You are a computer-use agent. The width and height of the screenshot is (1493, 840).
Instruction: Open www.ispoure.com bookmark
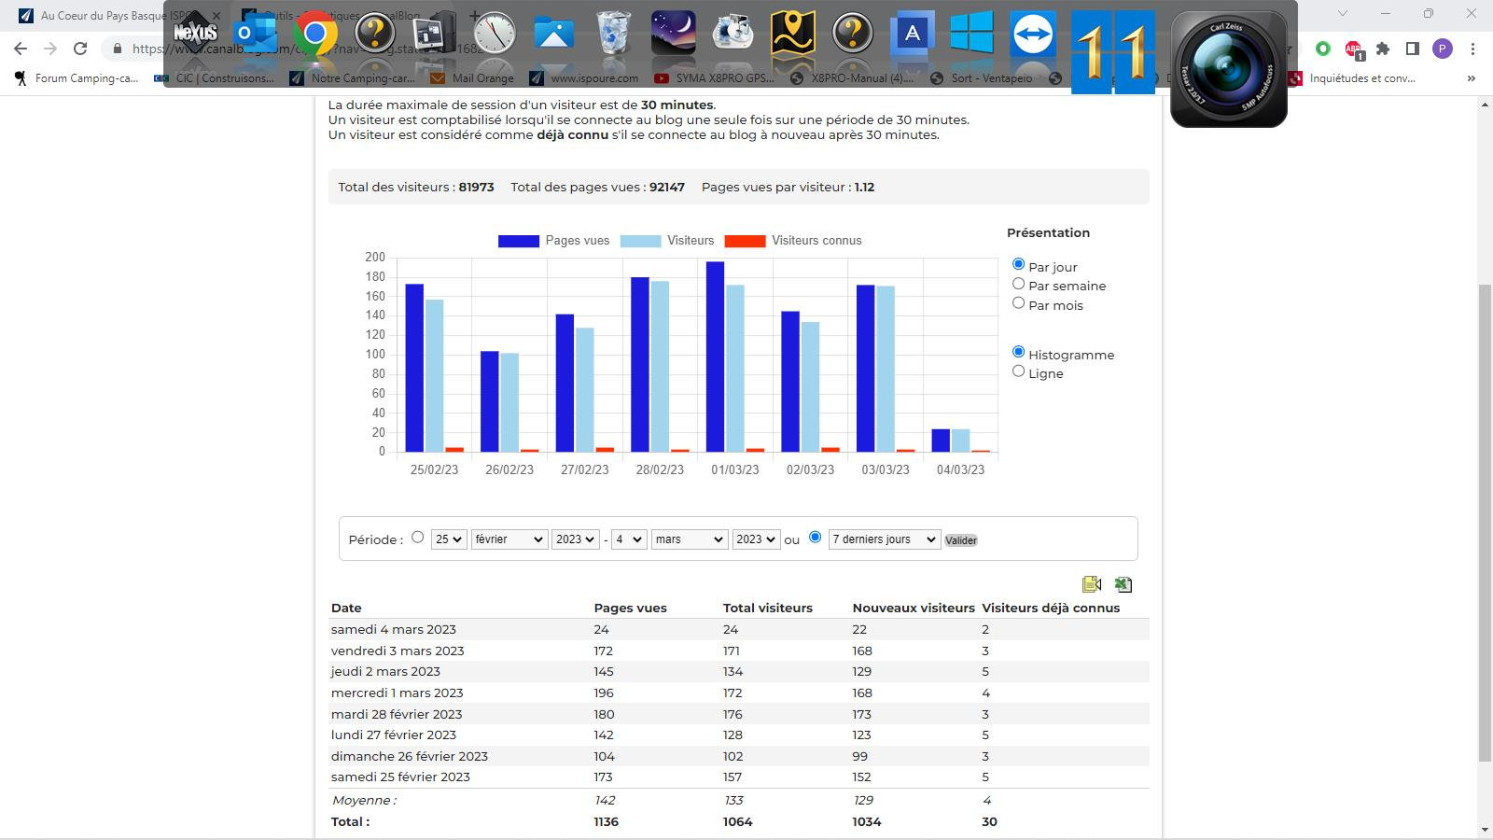pos(584,78)
